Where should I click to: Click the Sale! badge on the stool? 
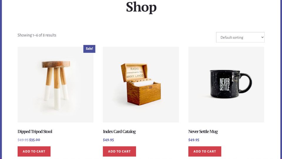coord(89,49)
